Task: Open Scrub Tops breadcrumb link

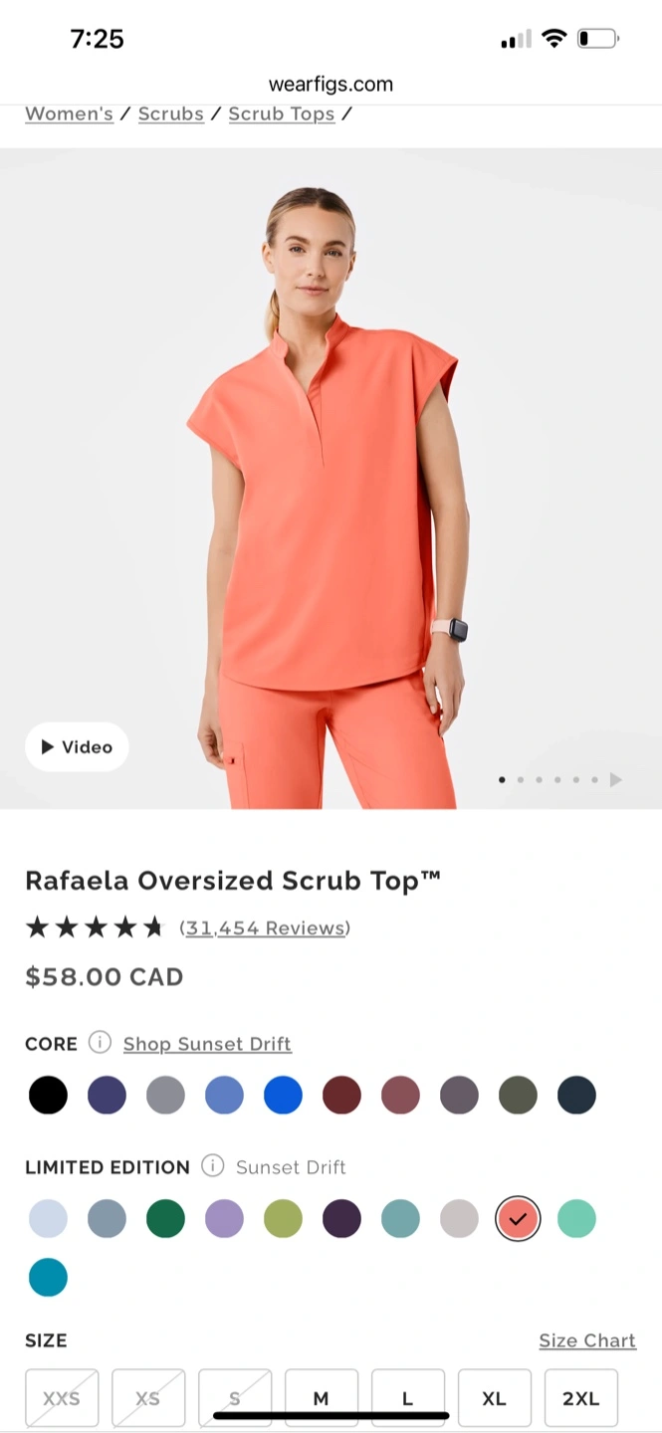Action: click(x=282, y=113)
